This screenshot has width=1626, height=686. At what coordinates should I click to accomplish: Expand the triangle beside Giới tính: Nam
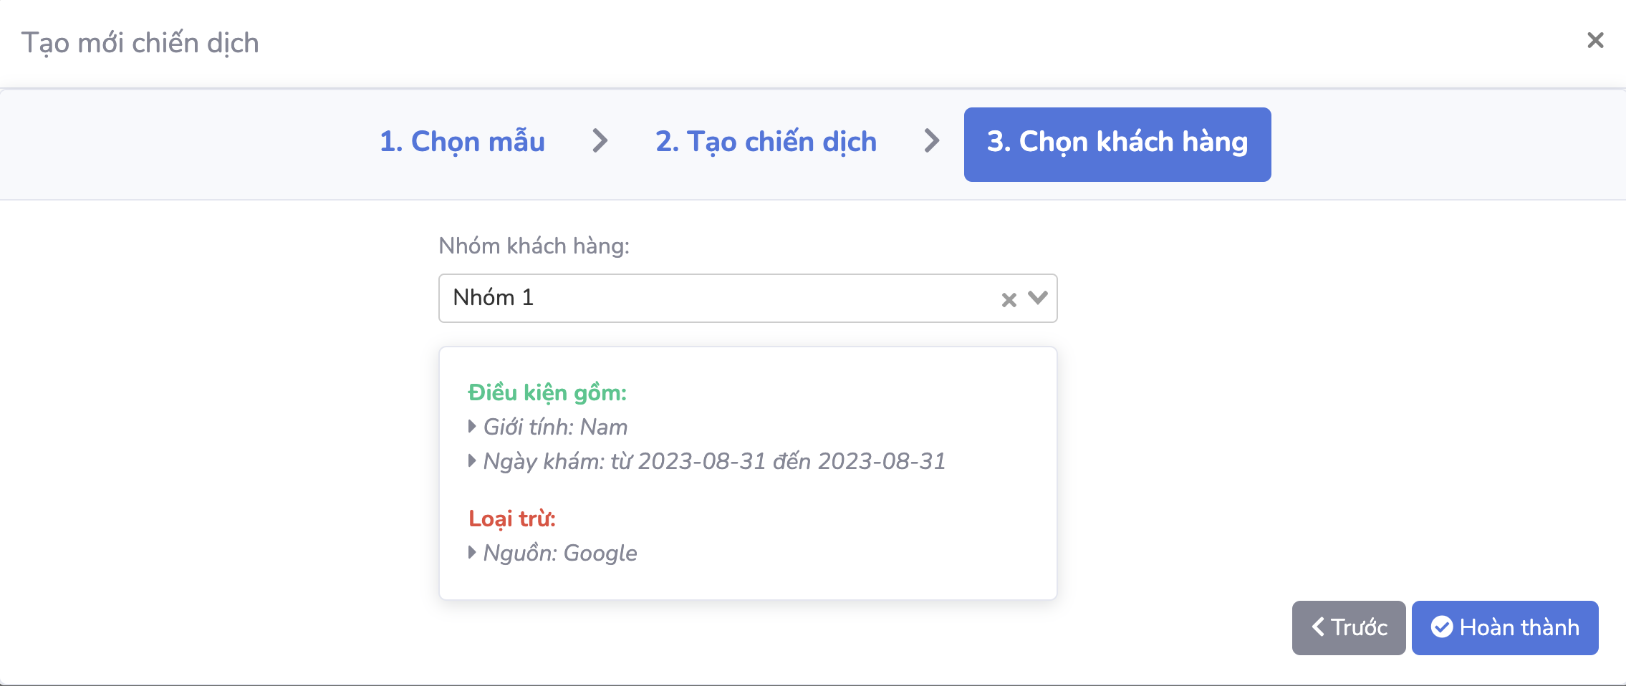[x=472, y=427]
